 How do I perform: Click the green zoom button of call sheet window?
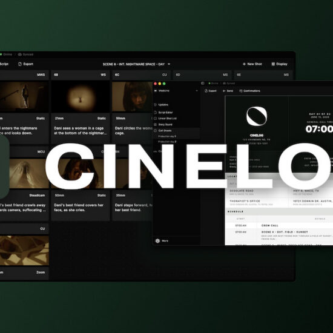(164, 84)
